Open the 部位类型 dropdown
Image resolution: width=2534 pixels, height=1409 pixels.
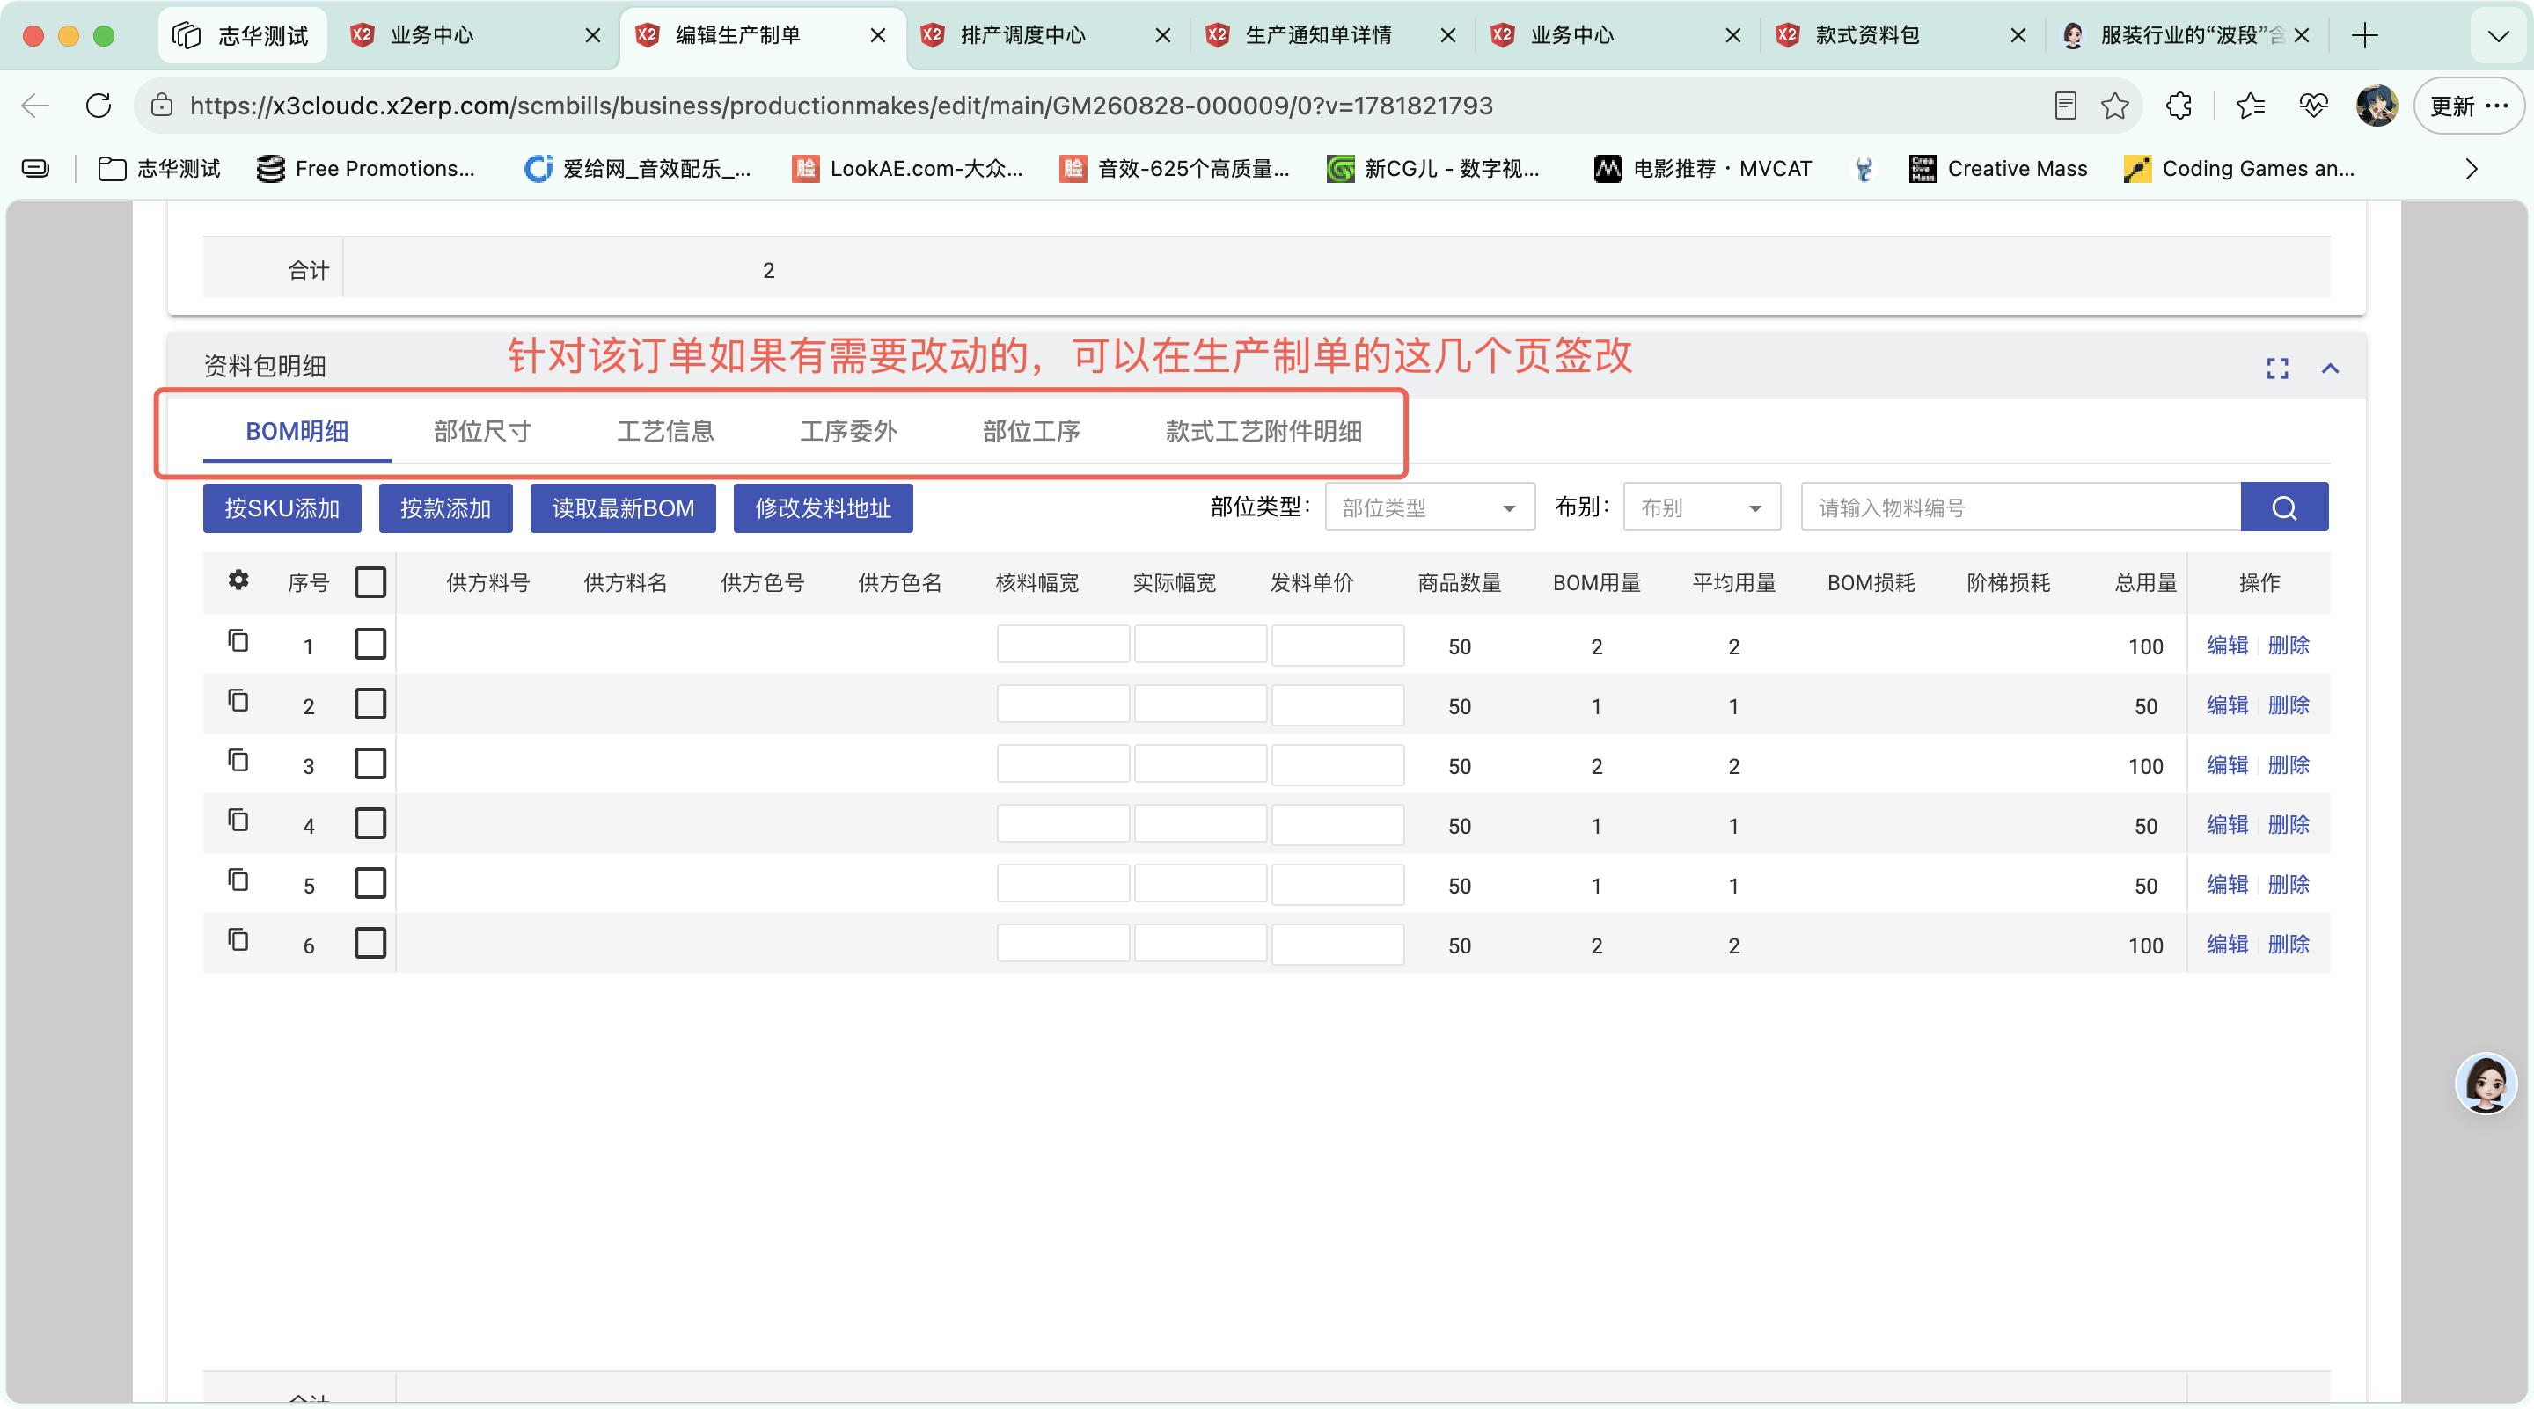(x=1429, y=507)
